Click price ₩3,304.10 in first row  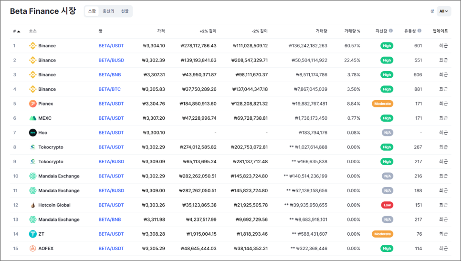pos(154,45)
